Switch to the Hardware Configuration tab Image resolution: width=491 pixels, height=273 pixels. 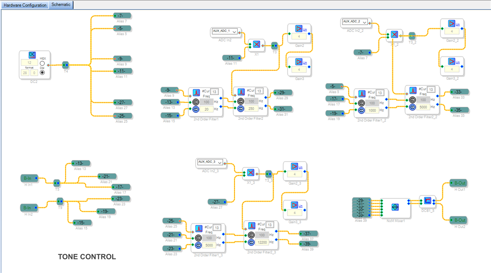pyautogui.click(x=25, y=5)
